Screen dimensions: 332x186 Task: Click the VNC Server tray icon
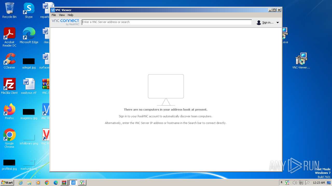point(287,183)
